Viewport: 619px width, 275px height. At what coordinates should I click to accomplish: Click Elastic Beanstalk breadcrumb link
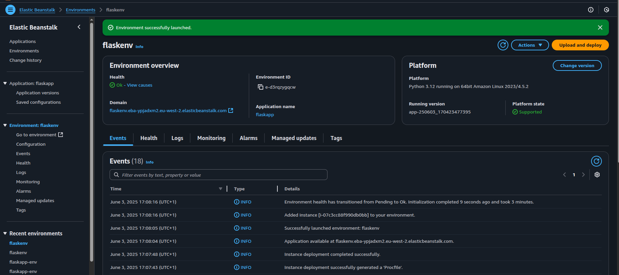pyautogui.click(x=37, y=10)
